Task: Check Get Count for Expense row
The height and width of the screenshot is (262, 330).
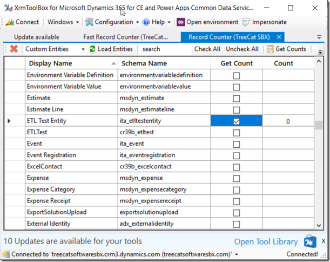Action: click(237, 178)
